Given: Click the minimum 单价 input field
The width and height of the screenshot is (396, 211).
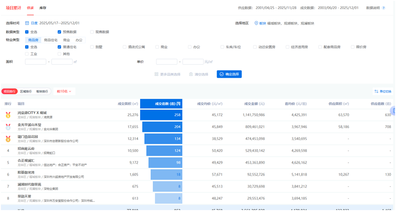Looking at the screenshot, I should pos(167,61).
